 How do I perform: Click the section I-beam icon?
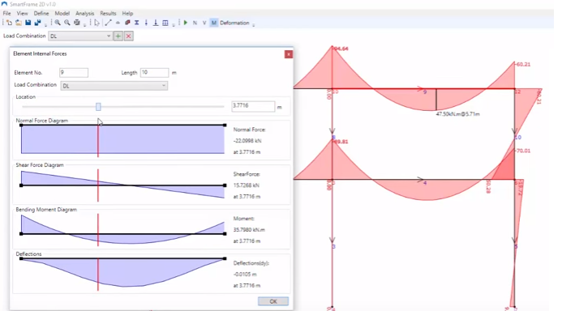(136, 23)
